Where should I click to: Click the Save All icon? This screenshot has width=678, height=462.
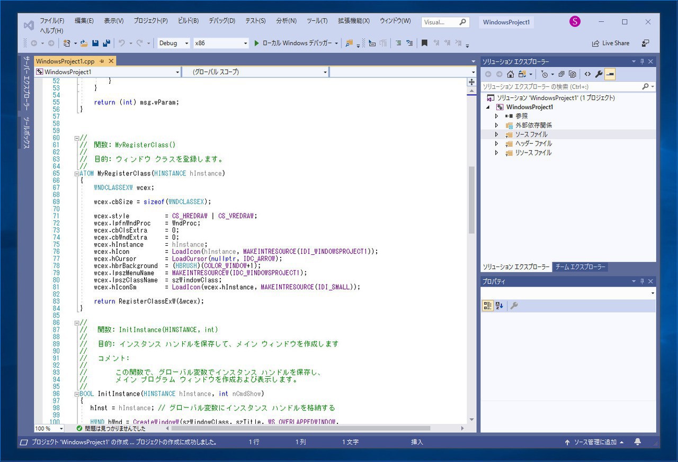(x=106, y=43)
